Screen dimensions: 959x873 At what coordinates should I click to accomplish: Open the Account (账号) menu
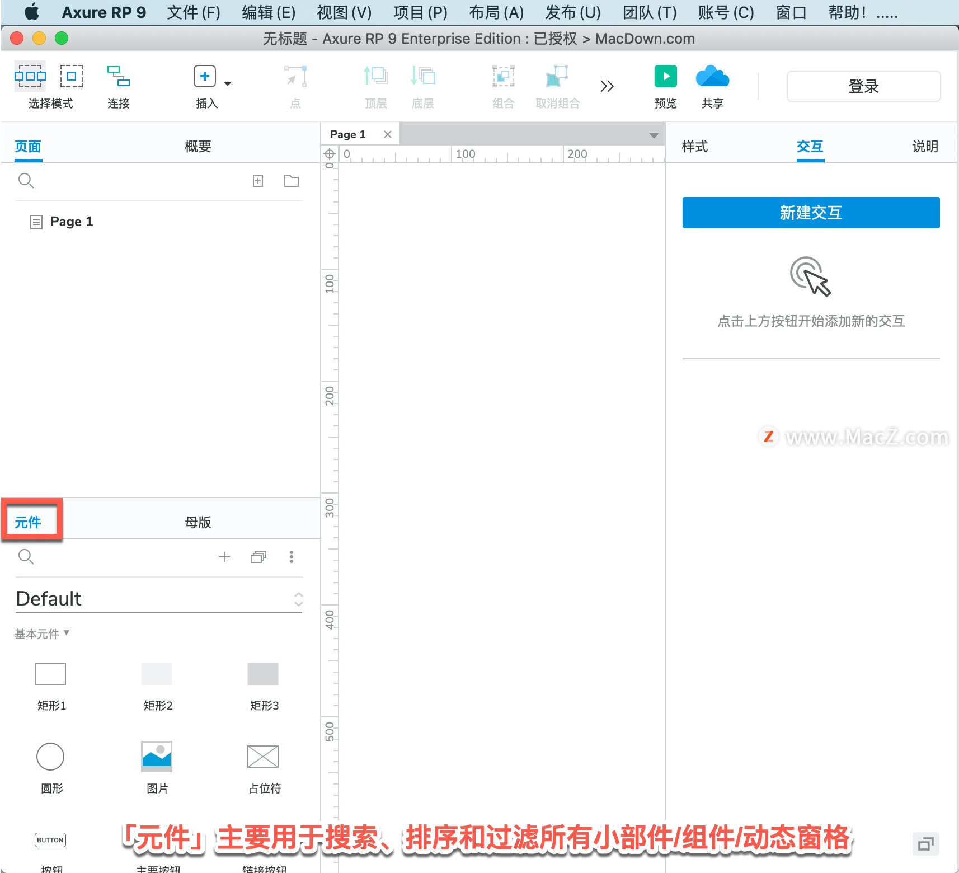[x=726, y=12]
